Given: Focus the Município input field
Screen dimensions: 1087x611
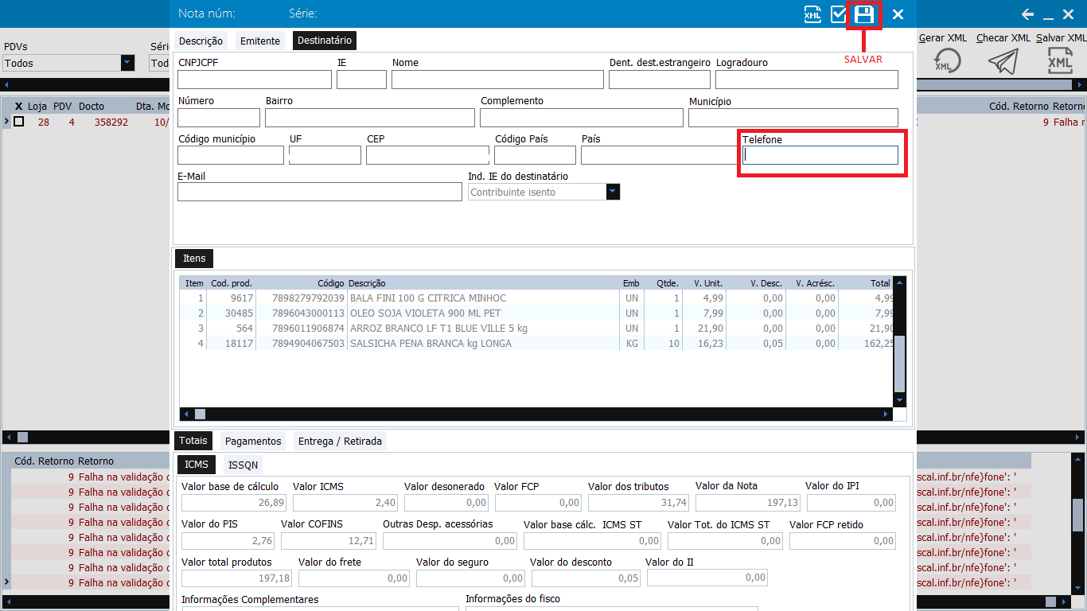Looking at the screenshot, I should 793,118.
